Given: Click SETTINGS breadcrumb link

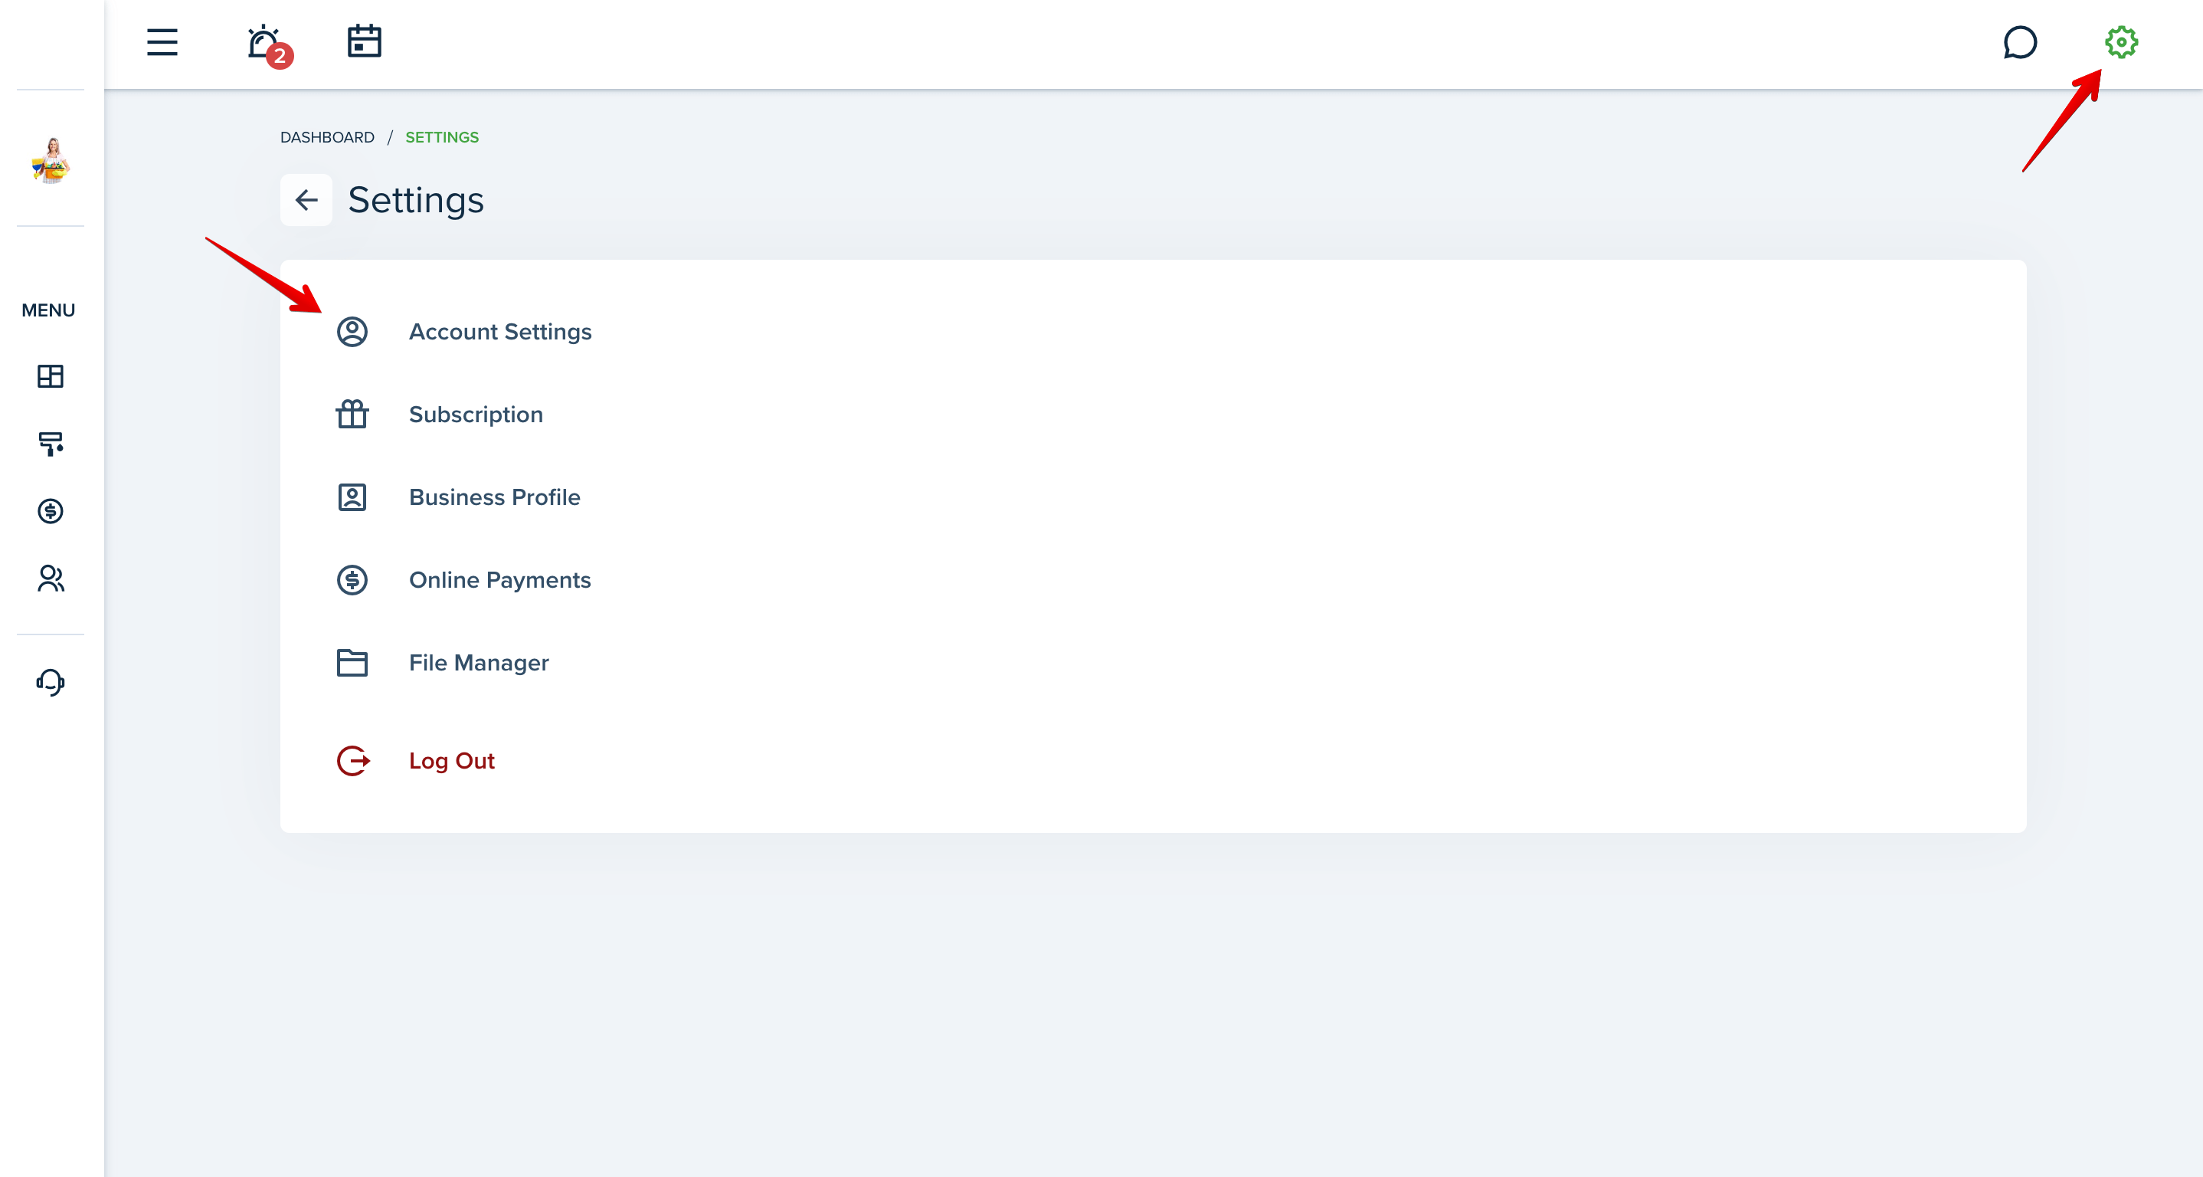Looking at the screenshot, I should (442, 138).
